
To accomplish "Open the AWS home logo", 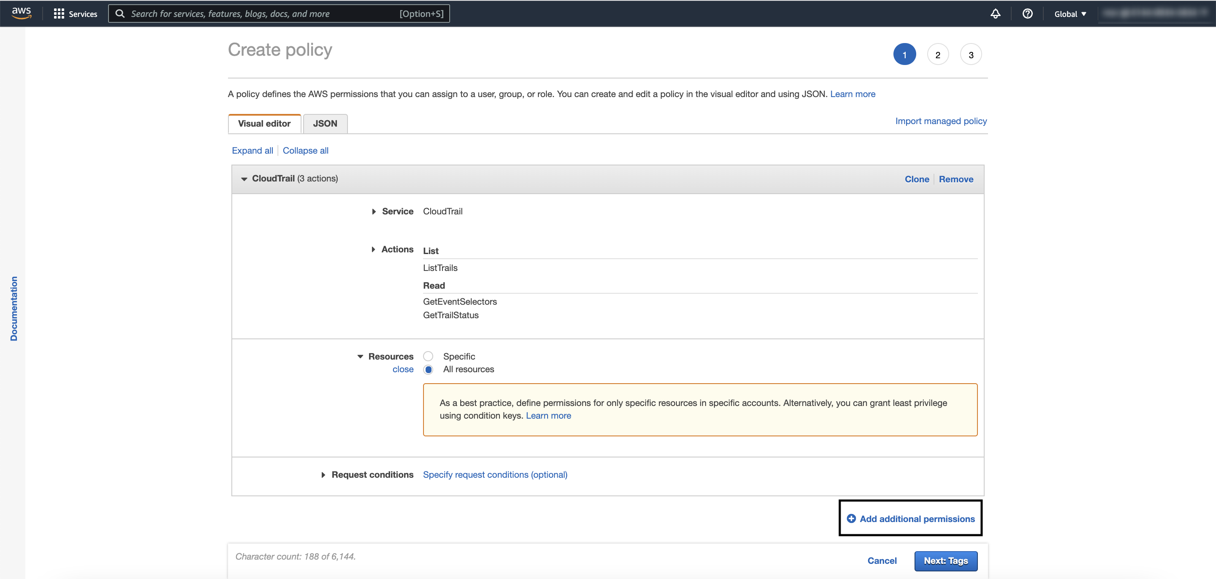I will [21, 13].
